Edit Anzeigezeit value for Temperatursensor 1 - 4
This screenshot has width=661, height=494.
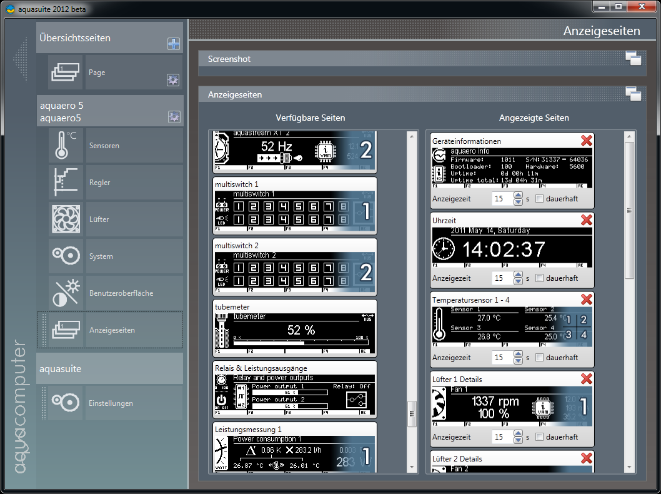(x=502, y=357)
